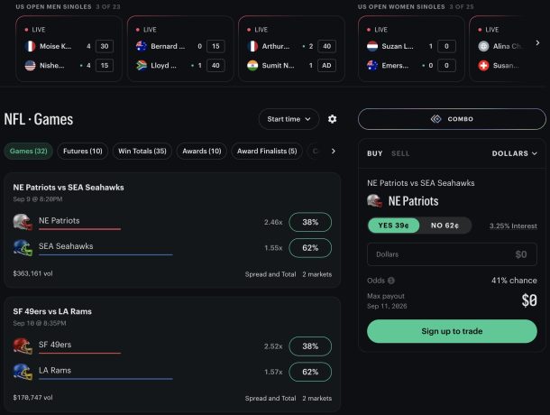Open the NFL games settings gear
Viewport: 550px width, 415px height.
(x=332, y=119)
